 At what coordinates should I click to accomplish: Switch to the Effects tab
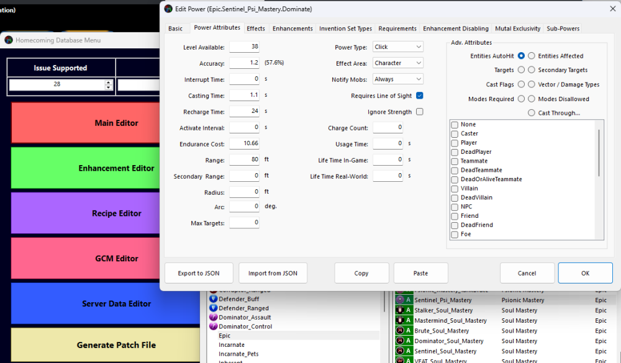pos(255,29)
